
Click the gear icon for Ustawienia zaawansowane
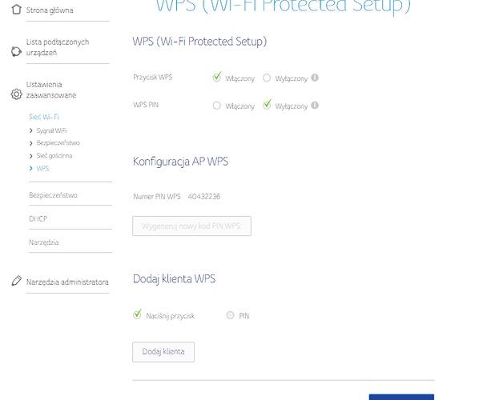[x=16, y=94]
